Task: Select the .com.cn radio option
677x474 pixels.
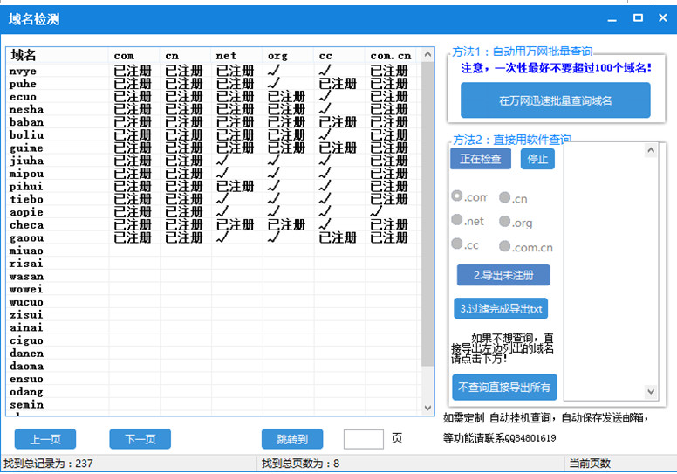Action: (505, 246)
